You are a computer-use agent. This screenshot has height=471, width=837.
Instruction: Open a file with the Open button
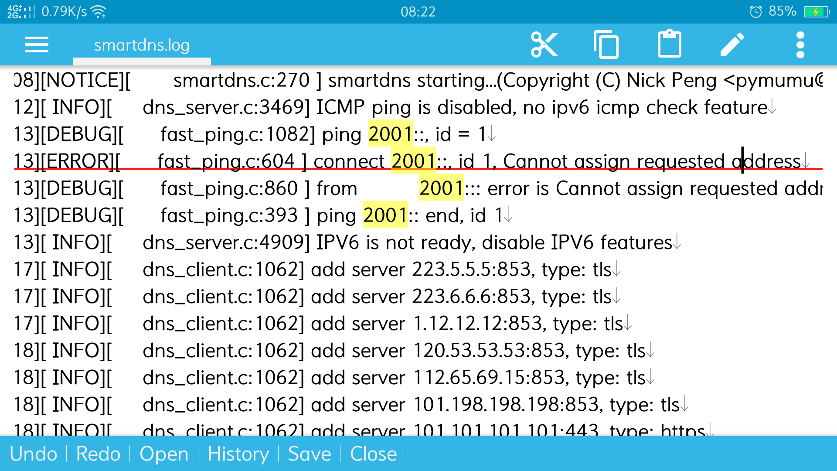coord(164,454)
